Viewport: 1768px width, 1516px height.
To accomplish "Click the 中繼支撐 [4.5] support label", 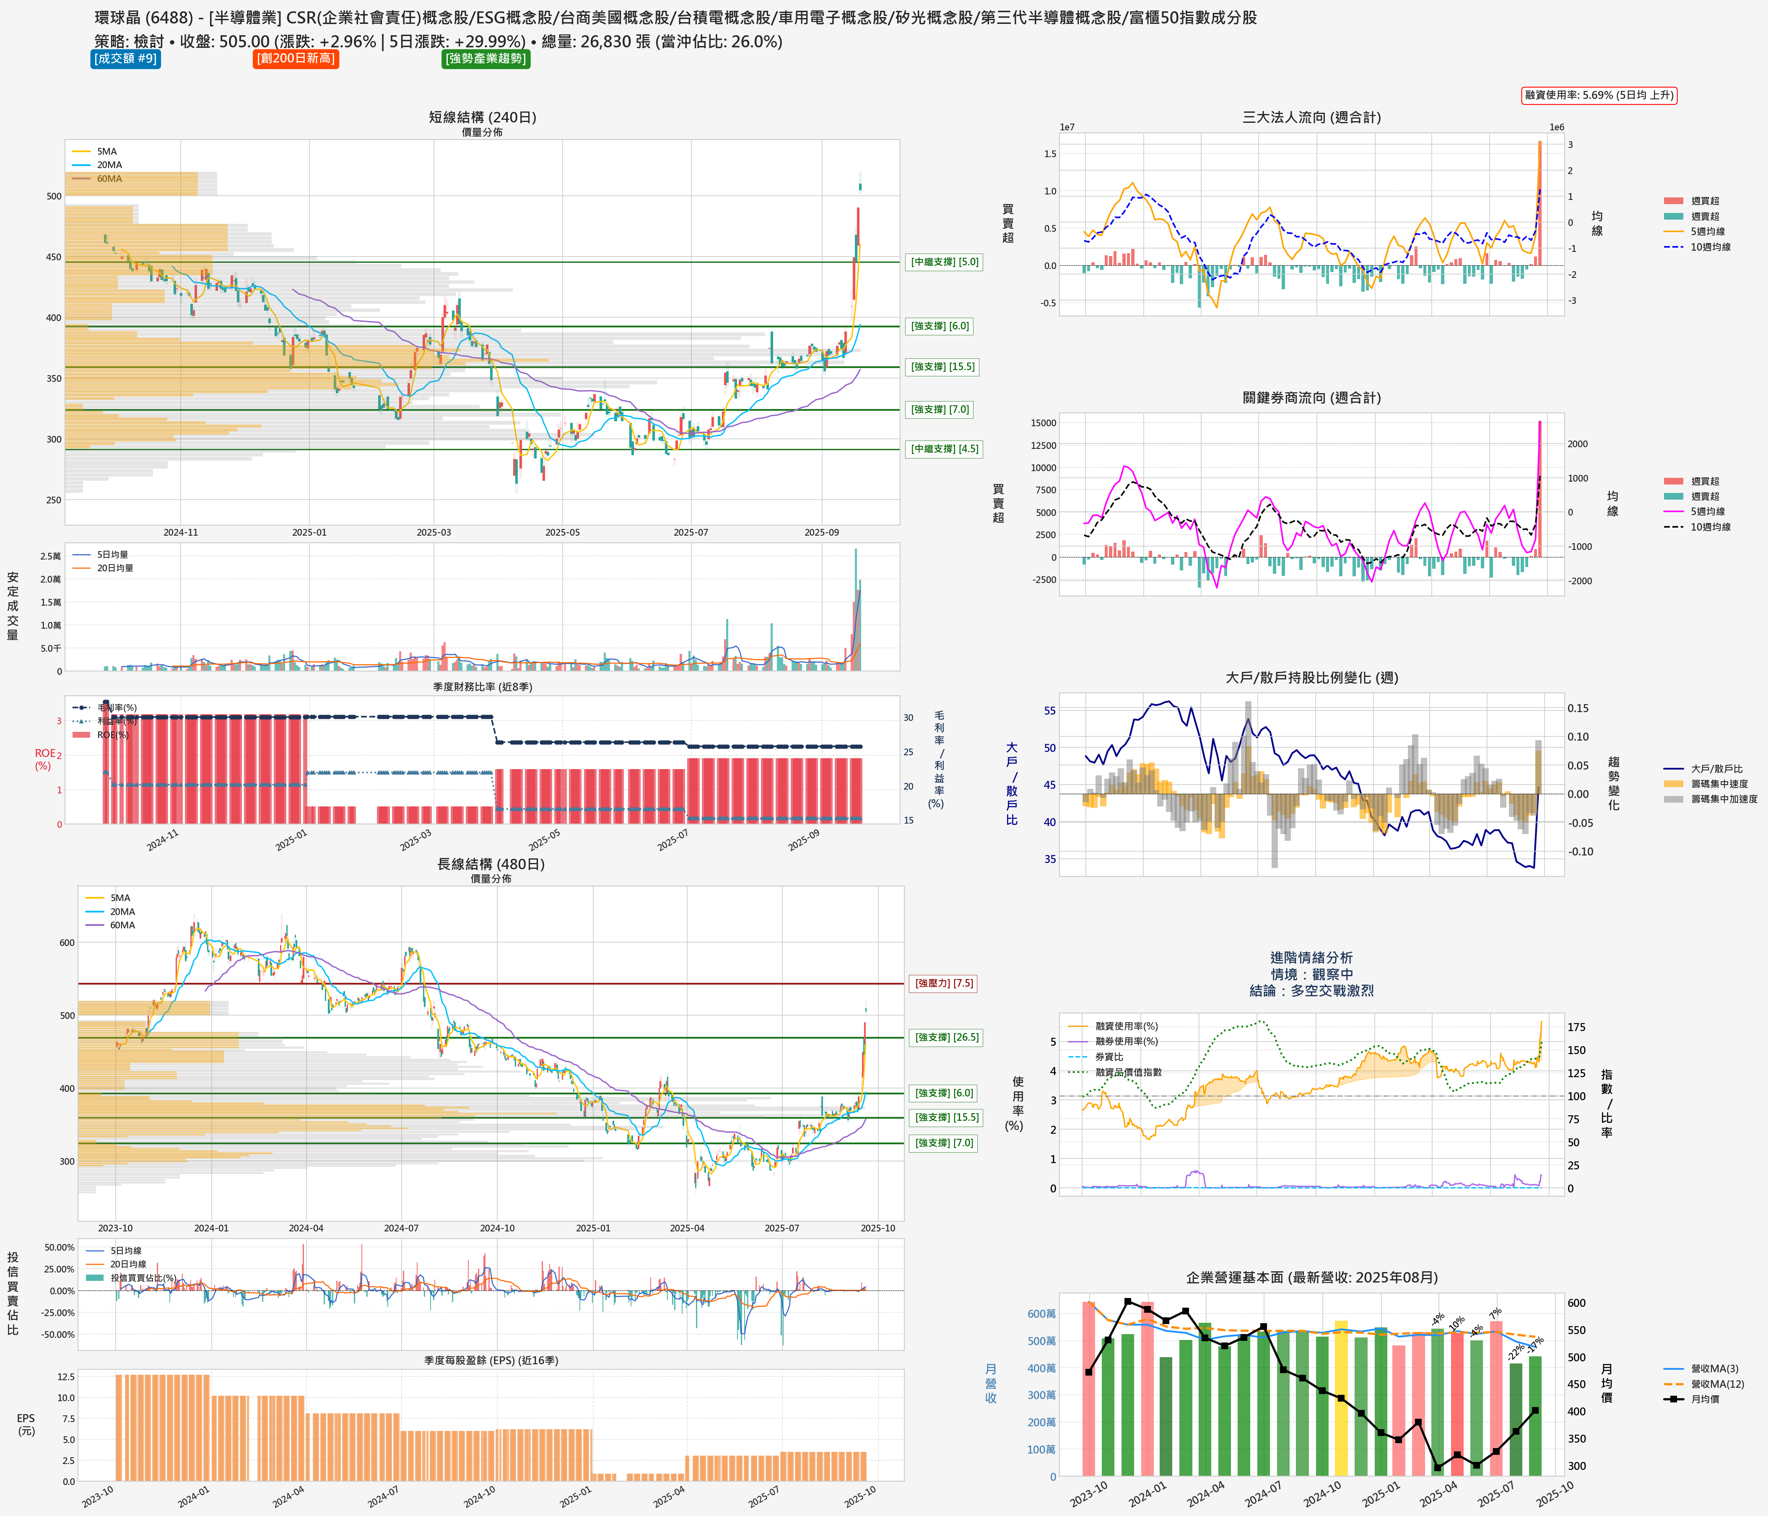I will 944,449.
